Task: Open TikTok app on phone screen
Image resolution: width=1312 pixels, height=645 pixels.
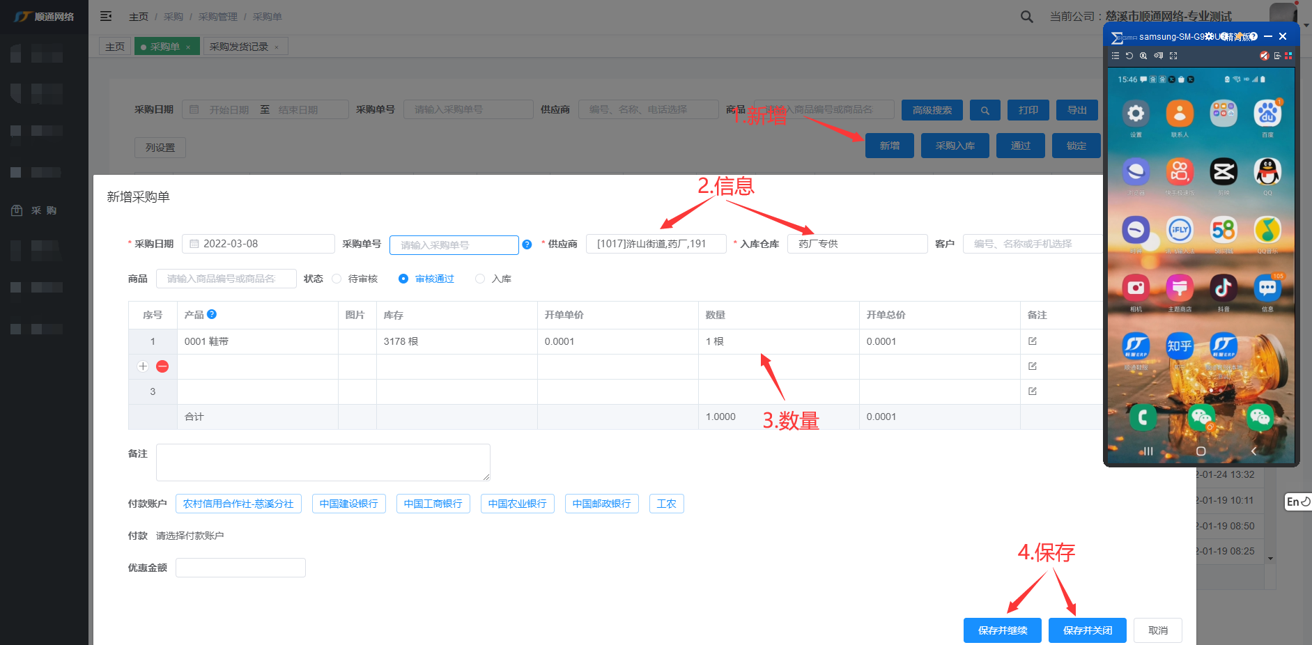Action: (1223, 288)
